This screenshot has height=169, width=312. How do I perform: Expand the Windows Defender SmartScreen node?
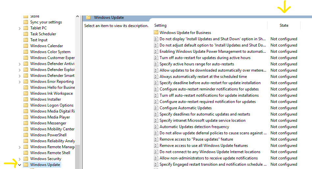coord(19,76)
